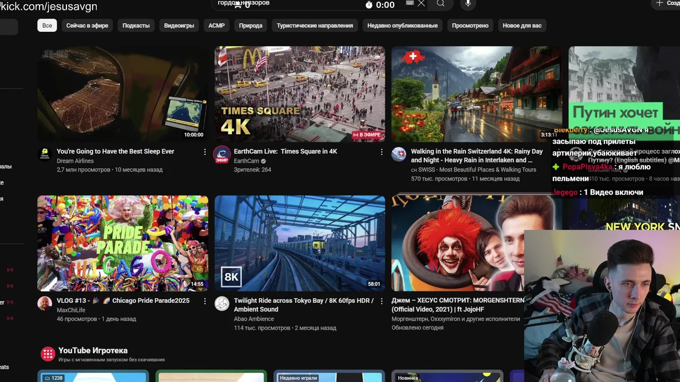Open the MaxChiLife channel avatar

pos(45,303)
